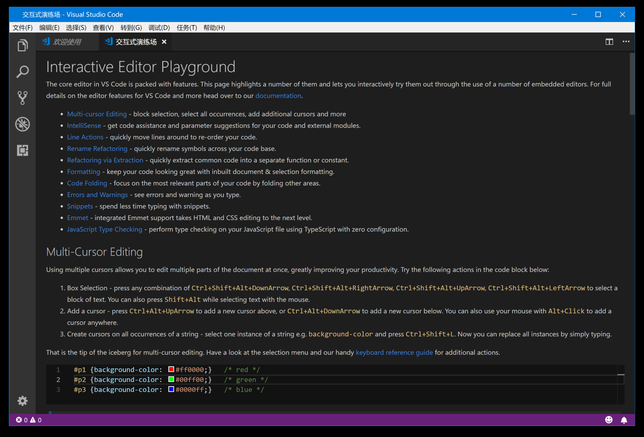
Task: Open the more actions ellipsis
Action: pos(626,42)
